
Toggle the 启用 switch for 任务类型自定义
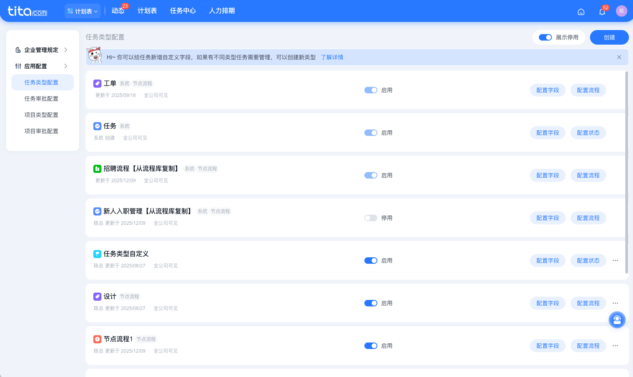(x=371, y=261)
